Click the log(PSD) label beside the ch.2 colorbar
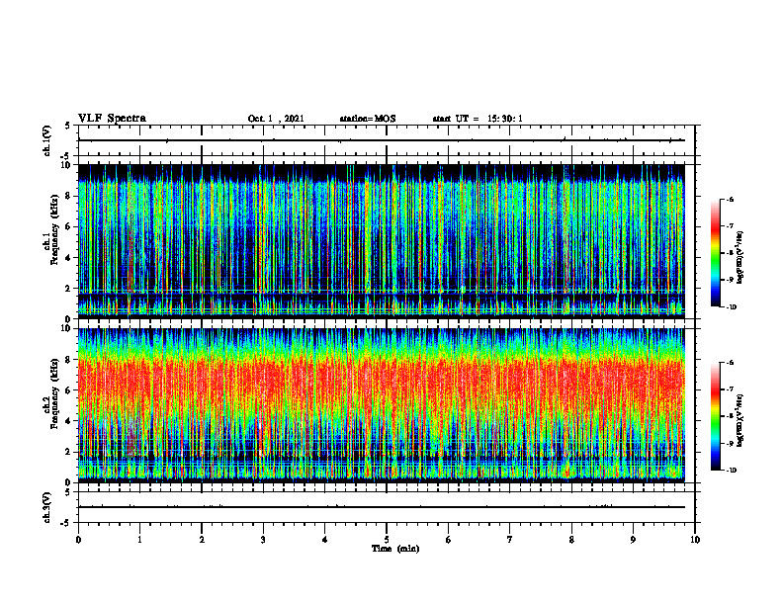Image resolution: width=783 pixels, height=605 pixels. coord(740,421)
